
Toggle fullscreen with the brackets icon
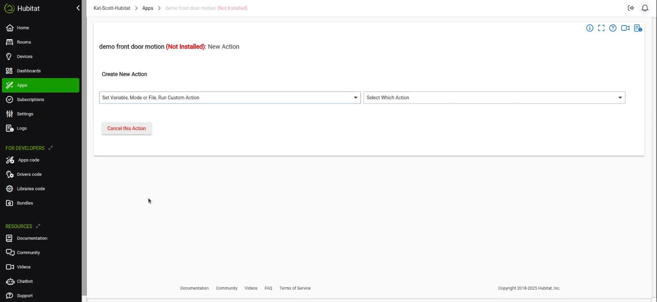(x=601, y=28)
